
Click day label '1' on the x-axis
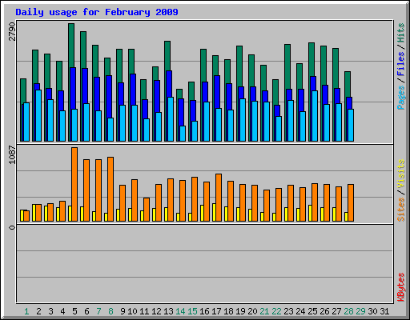26,311
